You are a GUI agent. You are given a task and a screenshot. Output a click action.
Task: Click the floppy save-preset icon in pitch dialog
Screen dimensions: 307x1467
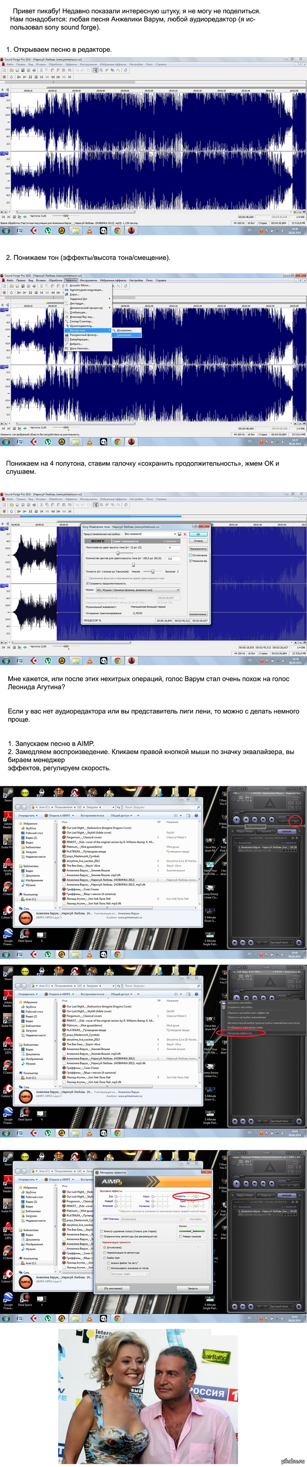(179, 534)
